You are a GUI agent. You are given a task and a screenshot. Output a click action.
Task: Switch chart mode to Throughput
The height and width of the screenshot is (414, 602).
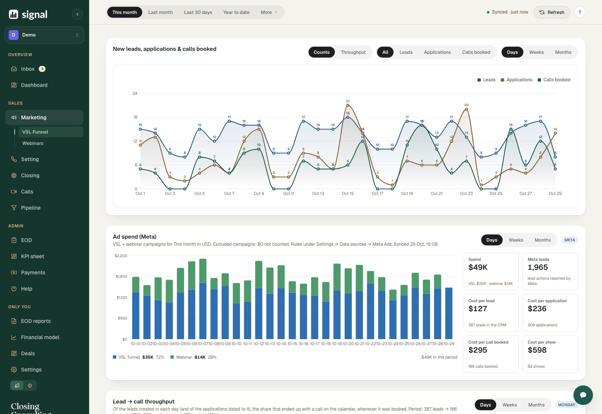coord(353,52)
